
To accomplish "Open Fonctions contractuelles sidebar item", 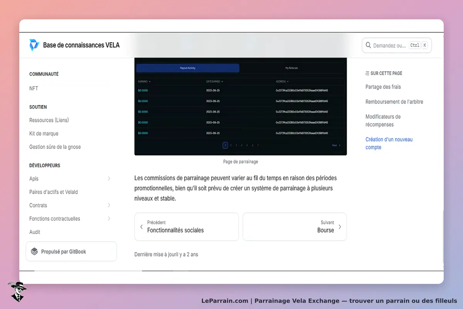I will 55,219.
